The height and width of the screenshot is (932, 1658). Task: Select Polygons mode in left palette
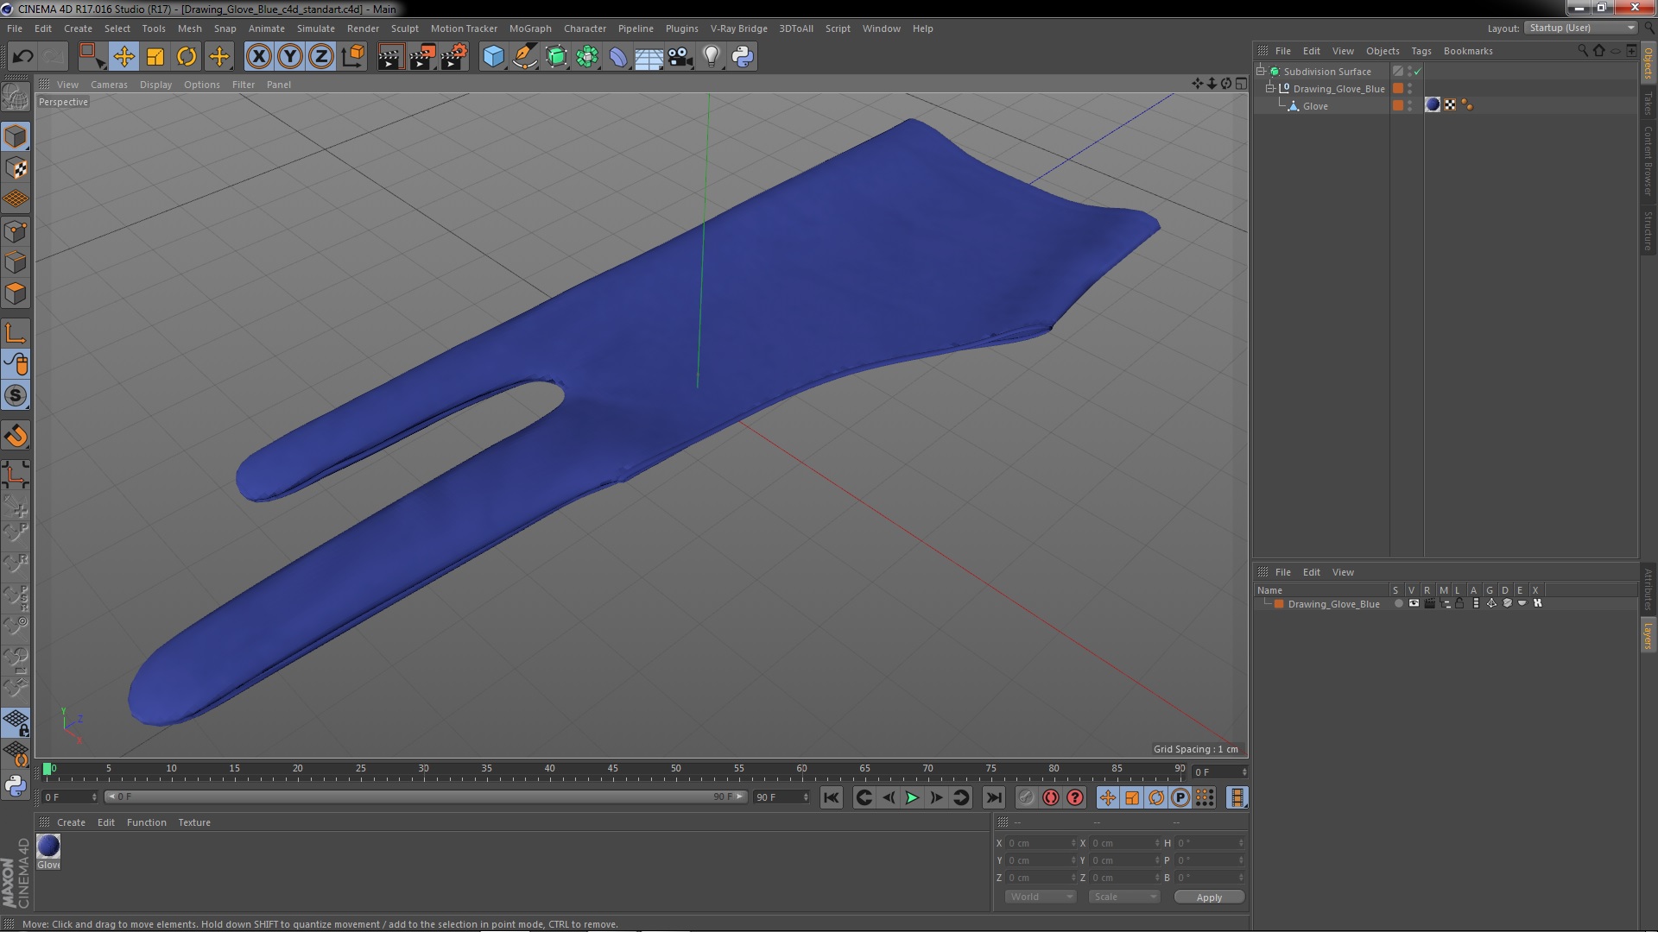(x=16, y=293)
